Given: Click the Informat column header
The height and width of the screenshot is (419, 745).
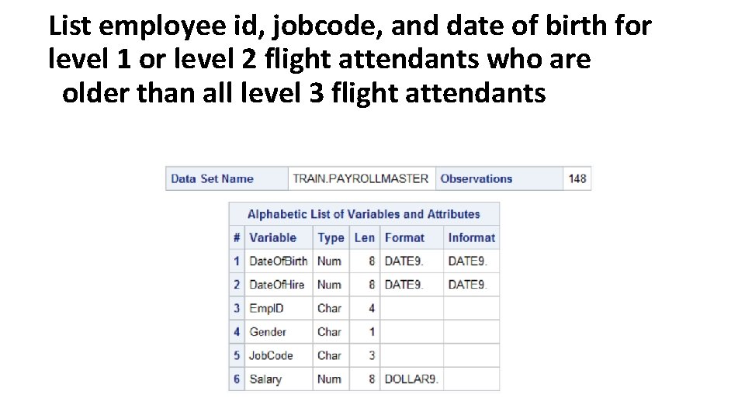Looking at the screenshot, I should point(471,237).
